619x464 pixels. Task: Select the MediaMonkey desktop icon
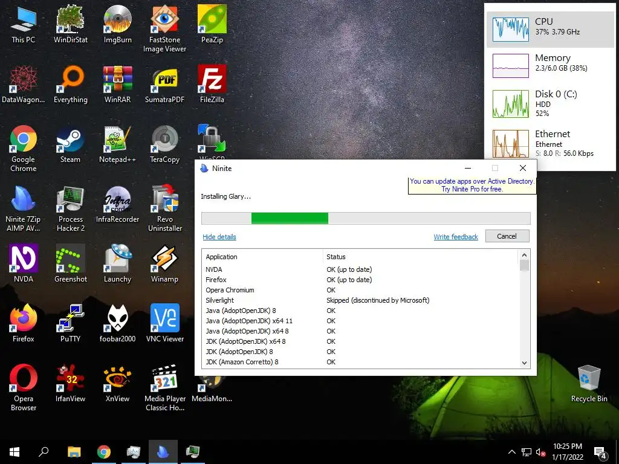[212, 388]
